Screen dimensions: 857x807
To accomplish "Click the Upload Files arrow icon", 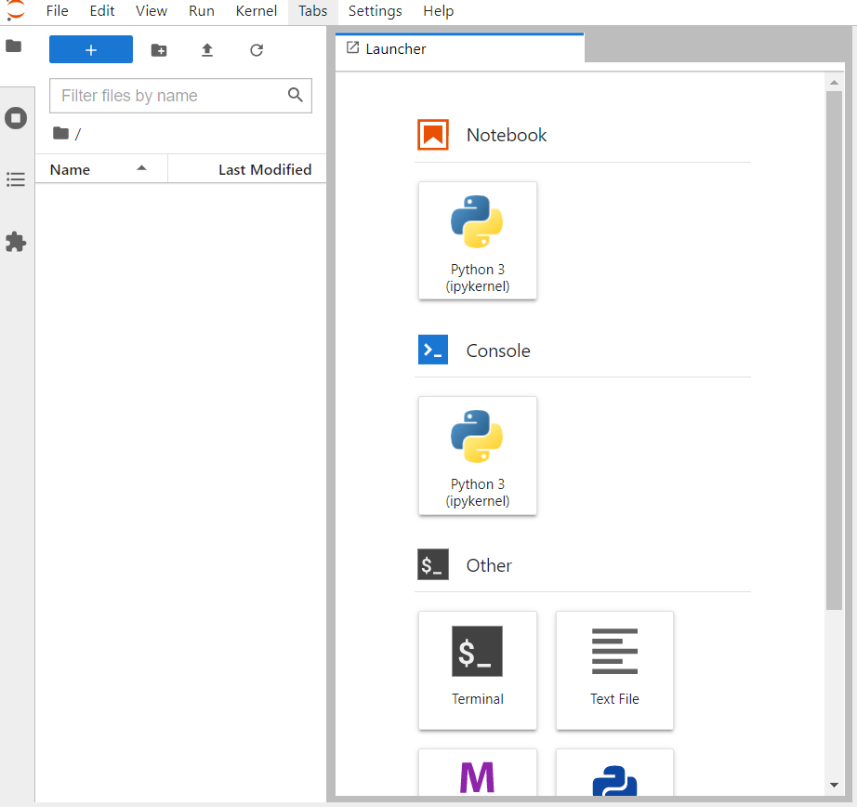I will click(207, 50).
